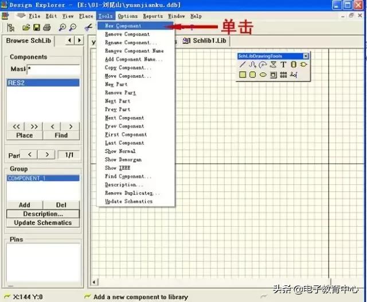Click the single < previous component button
Screen dimensions: 367x302
52,127
